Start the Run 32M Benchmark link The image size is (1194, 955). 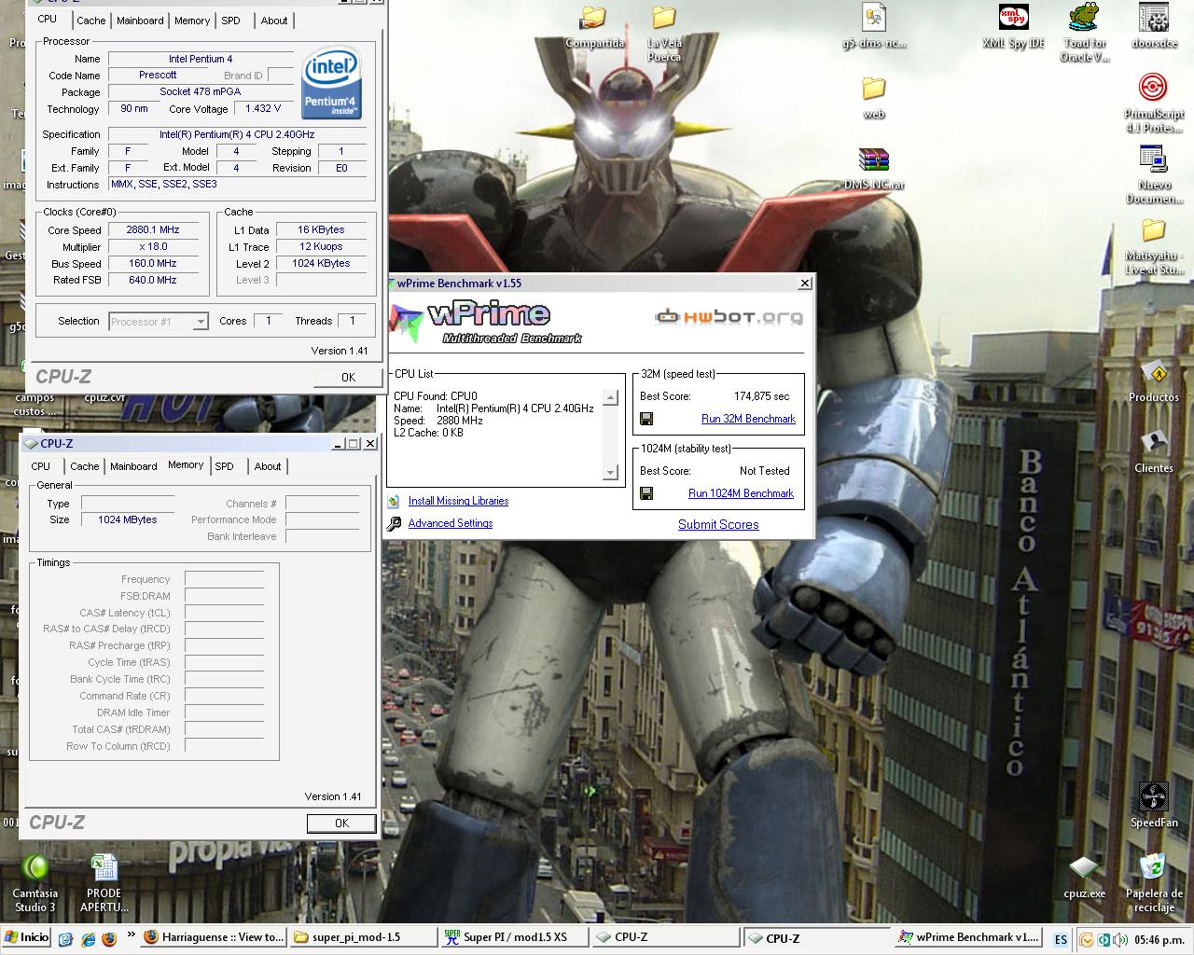click(x=748, y=419)
